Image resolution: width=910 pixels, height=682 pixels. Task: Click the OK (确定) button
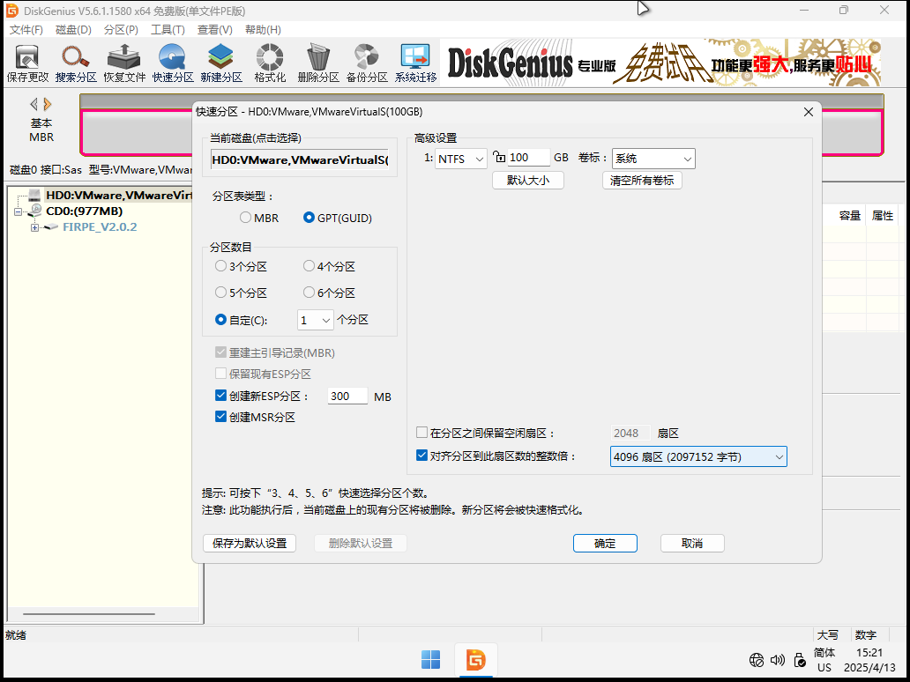605,544
